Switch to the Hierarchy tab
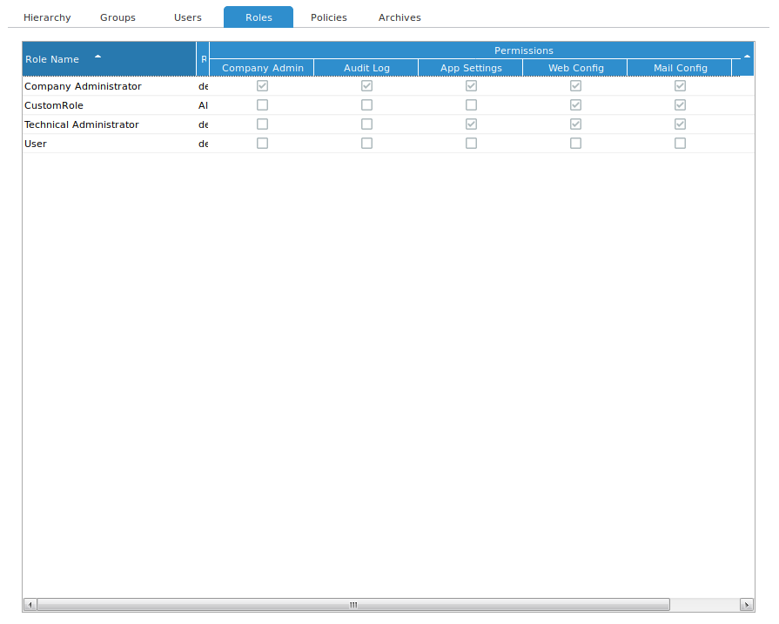779x624 pixels. tap(46, 17)
